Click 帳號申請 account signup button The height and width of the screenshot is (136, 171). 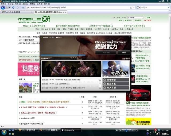pyautogui.click(x=116, y=80)
